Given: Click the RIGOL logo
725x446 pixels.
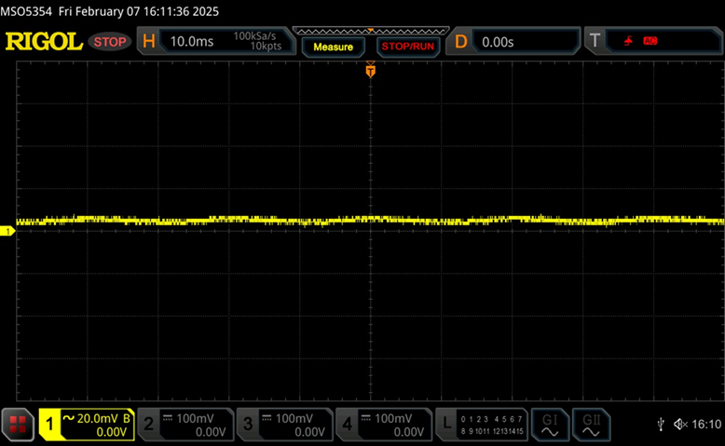Looking at the screenshot, I should tap(43, 42).
